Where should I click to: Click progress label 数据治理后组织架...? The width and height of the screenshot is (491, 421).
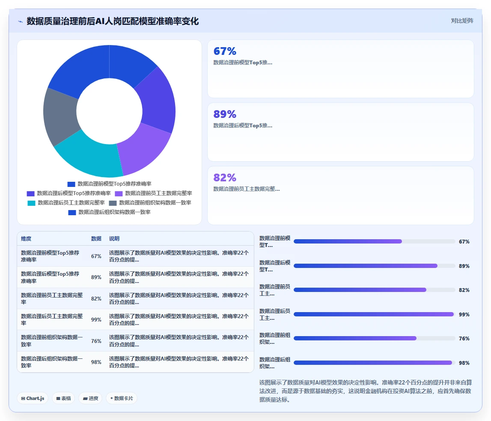pyautogui.click(x=275, y=363)
